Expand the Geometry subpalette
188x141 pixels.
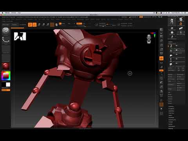(x=171, y=107)
